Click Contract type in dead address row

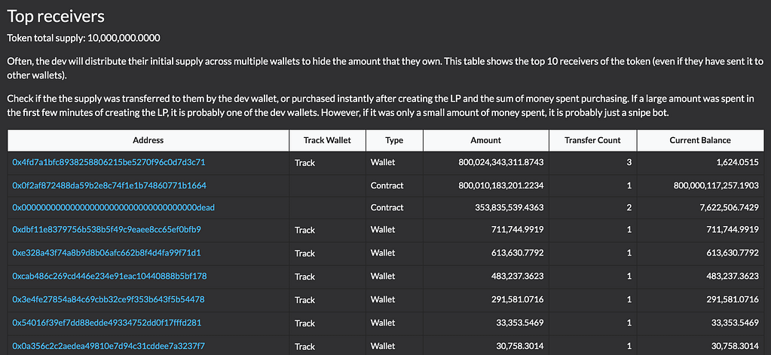coord(387,207)
